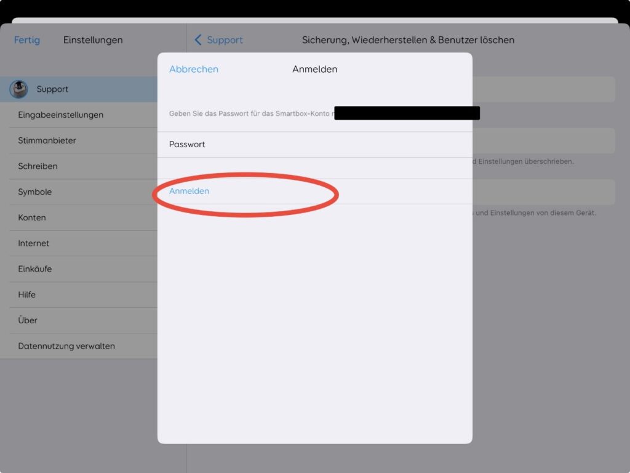Open the Symbole settings section
630x473 pixels.
pyautogui.click(x=34, y=192)
